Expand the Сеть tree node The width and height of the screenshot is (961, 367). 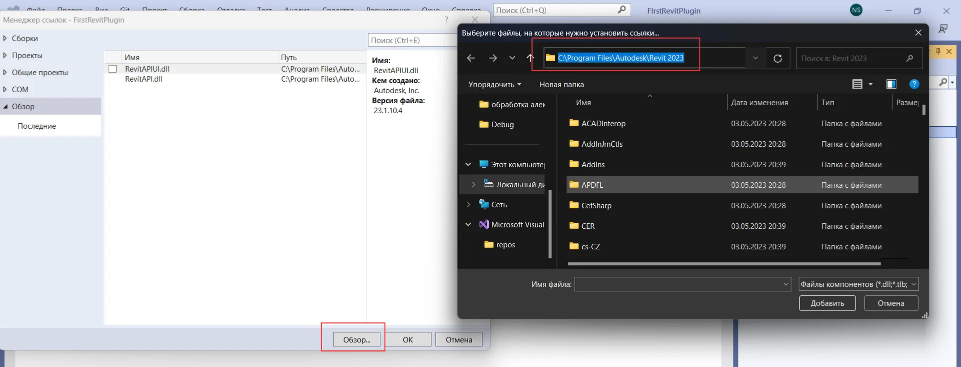tap(468, 204)
